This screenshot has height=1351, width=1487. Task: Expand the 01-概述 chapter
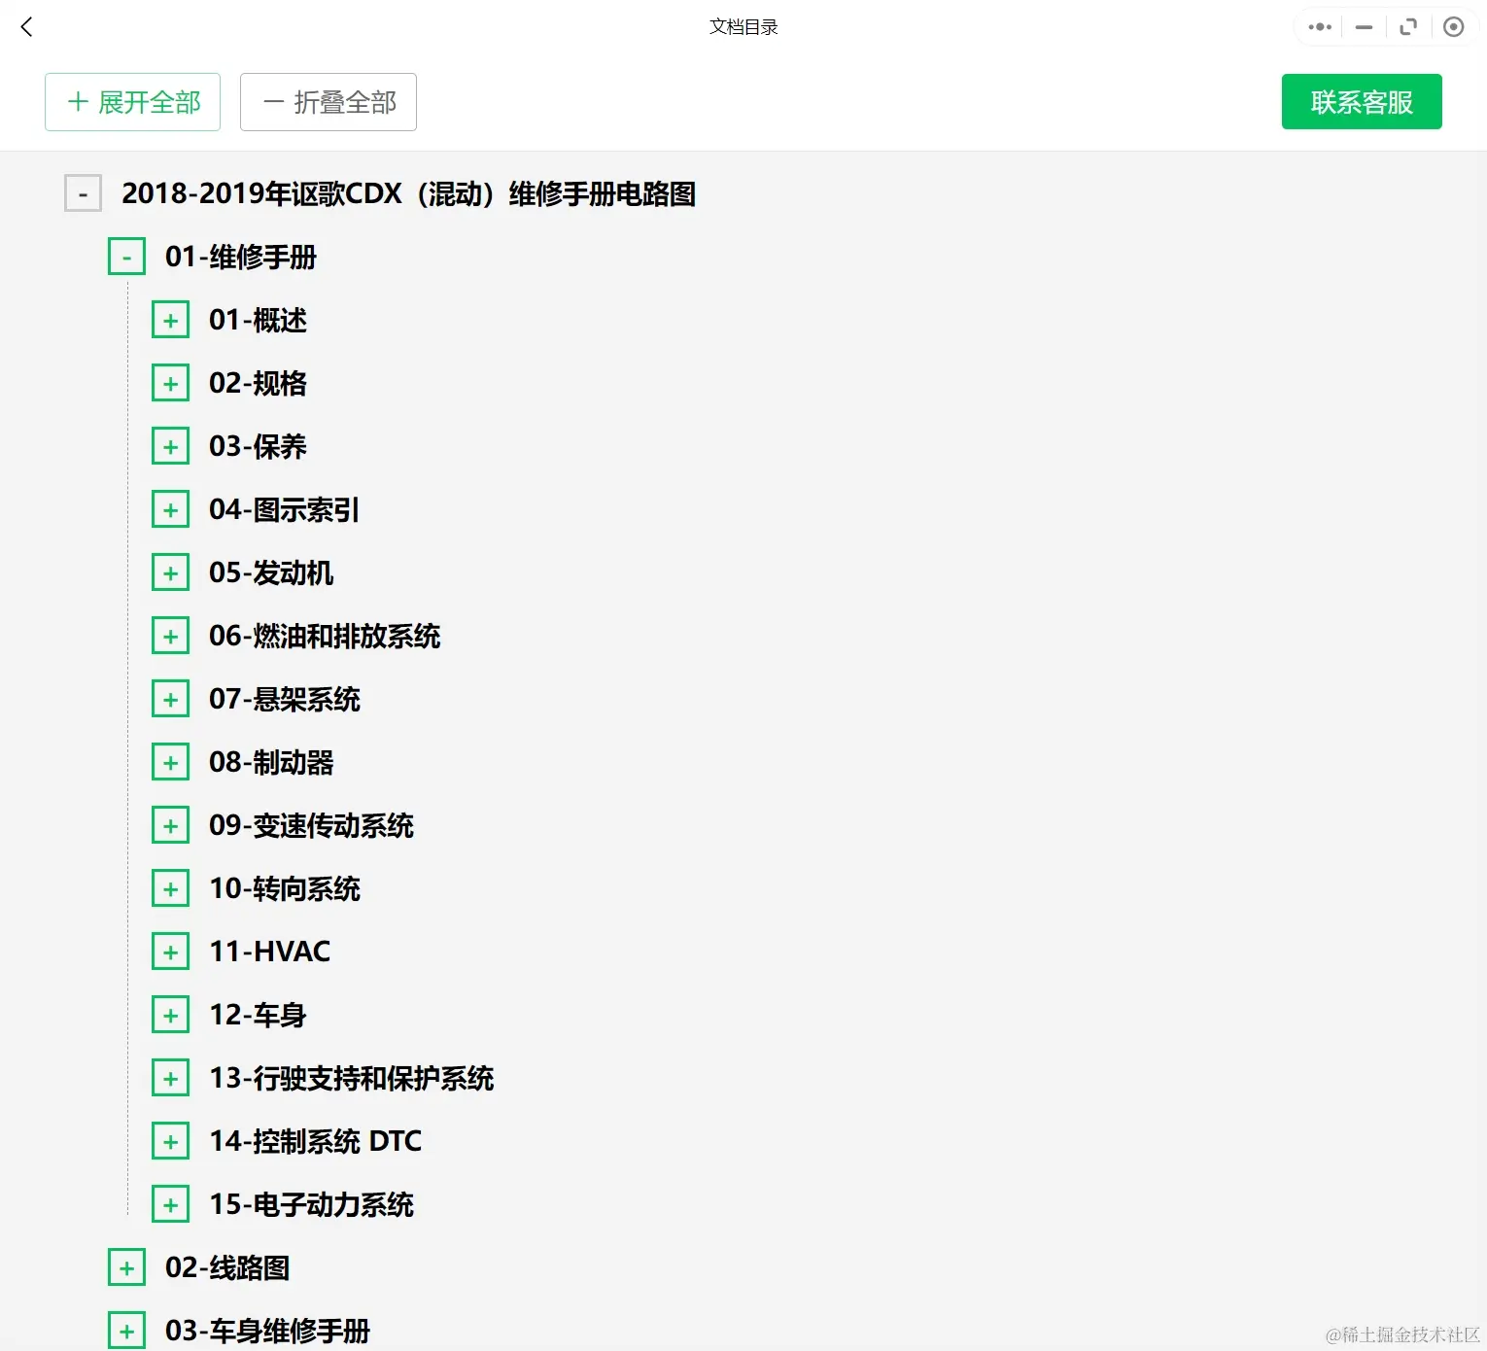[x=171, y=319]
